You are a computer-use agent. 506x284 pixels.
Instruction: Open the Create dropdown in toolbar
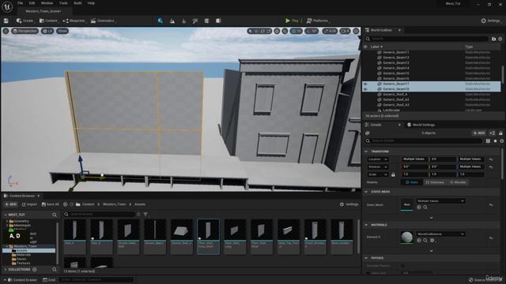click(x=25, y=21)
